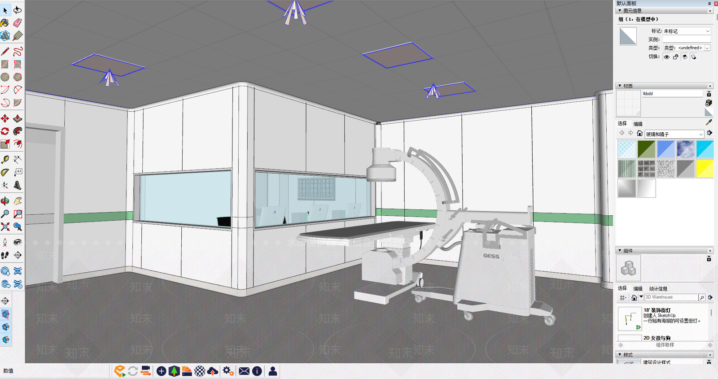Switch to the 编辑 tab in materials
Screen dimensions: 718x379
click(638, 124)
